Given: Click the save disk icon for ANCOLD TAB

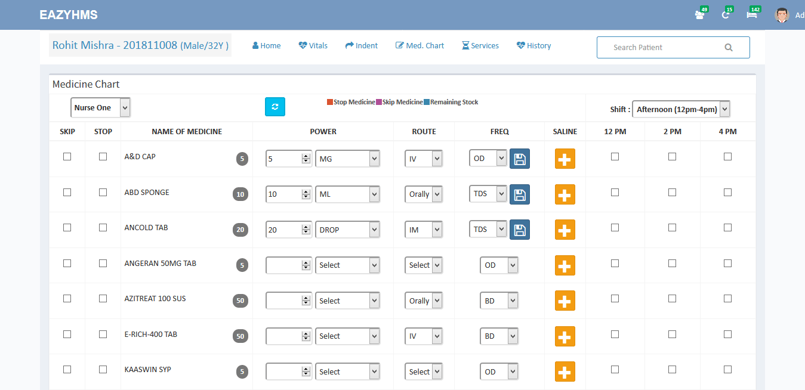Looking at the screenshot, I should [519, 230].
